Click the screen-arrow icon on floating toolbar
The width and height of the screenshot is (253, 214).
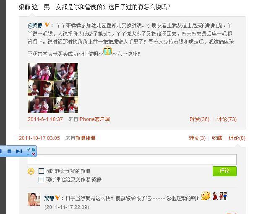(x=28, y=149)
